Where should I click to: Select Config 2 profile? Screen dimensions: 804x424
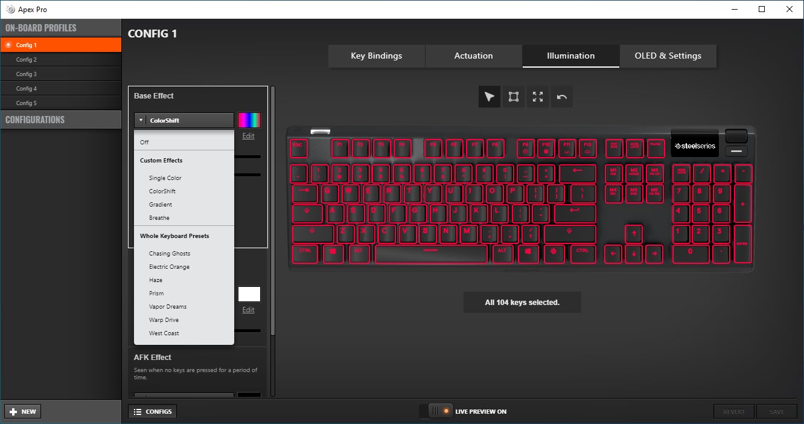coord(61,59)
